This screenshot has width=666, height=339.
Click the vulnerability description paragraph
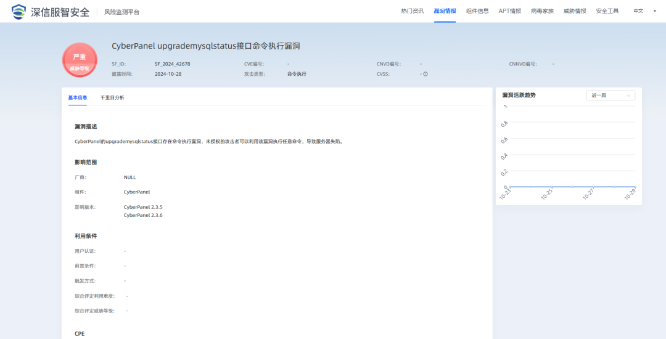209,141
